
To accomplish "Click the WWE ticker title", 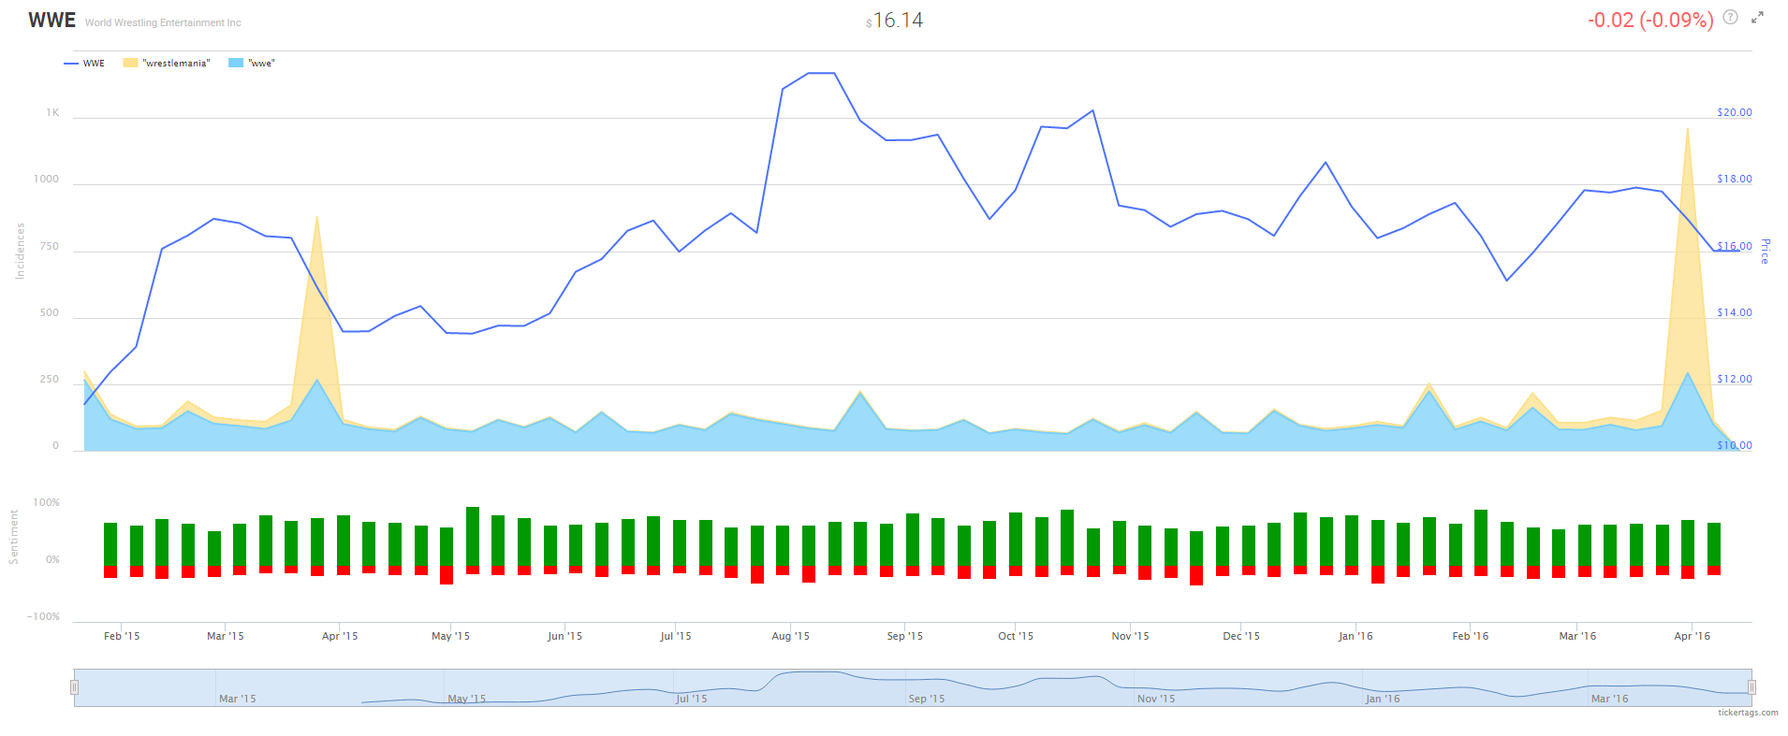I will point(51,20).
